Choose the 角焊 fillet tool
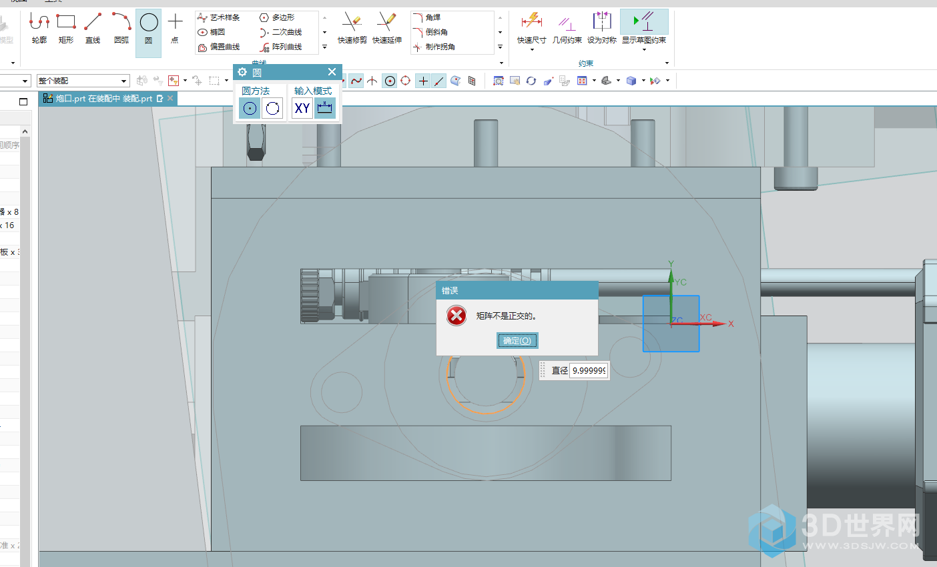Screen dimensions: 937x567 coord(426,17)
